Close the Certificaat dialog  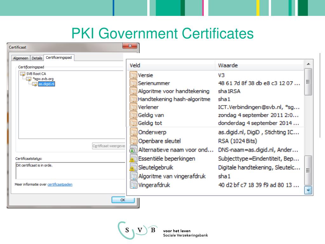[x=130, y=46]
